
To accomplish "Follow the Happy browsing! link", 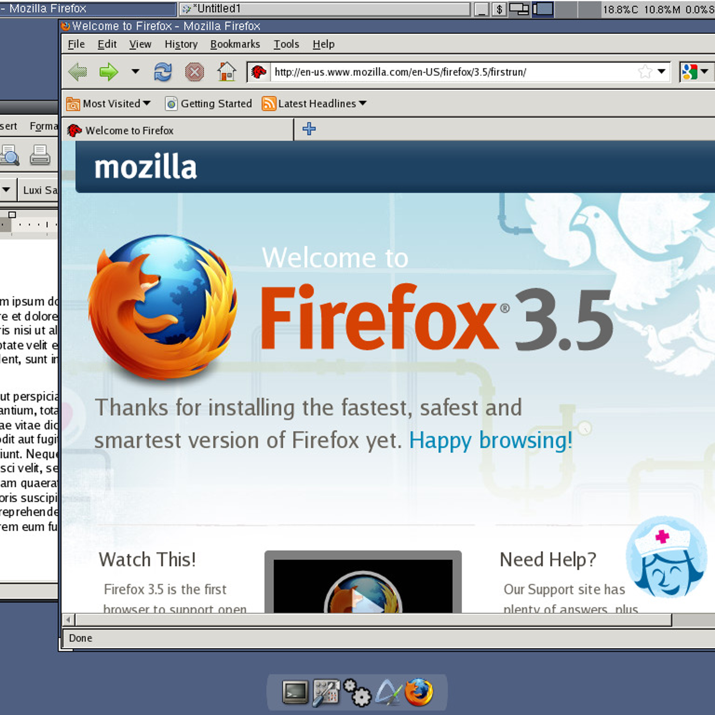I will tap(491, 441).
